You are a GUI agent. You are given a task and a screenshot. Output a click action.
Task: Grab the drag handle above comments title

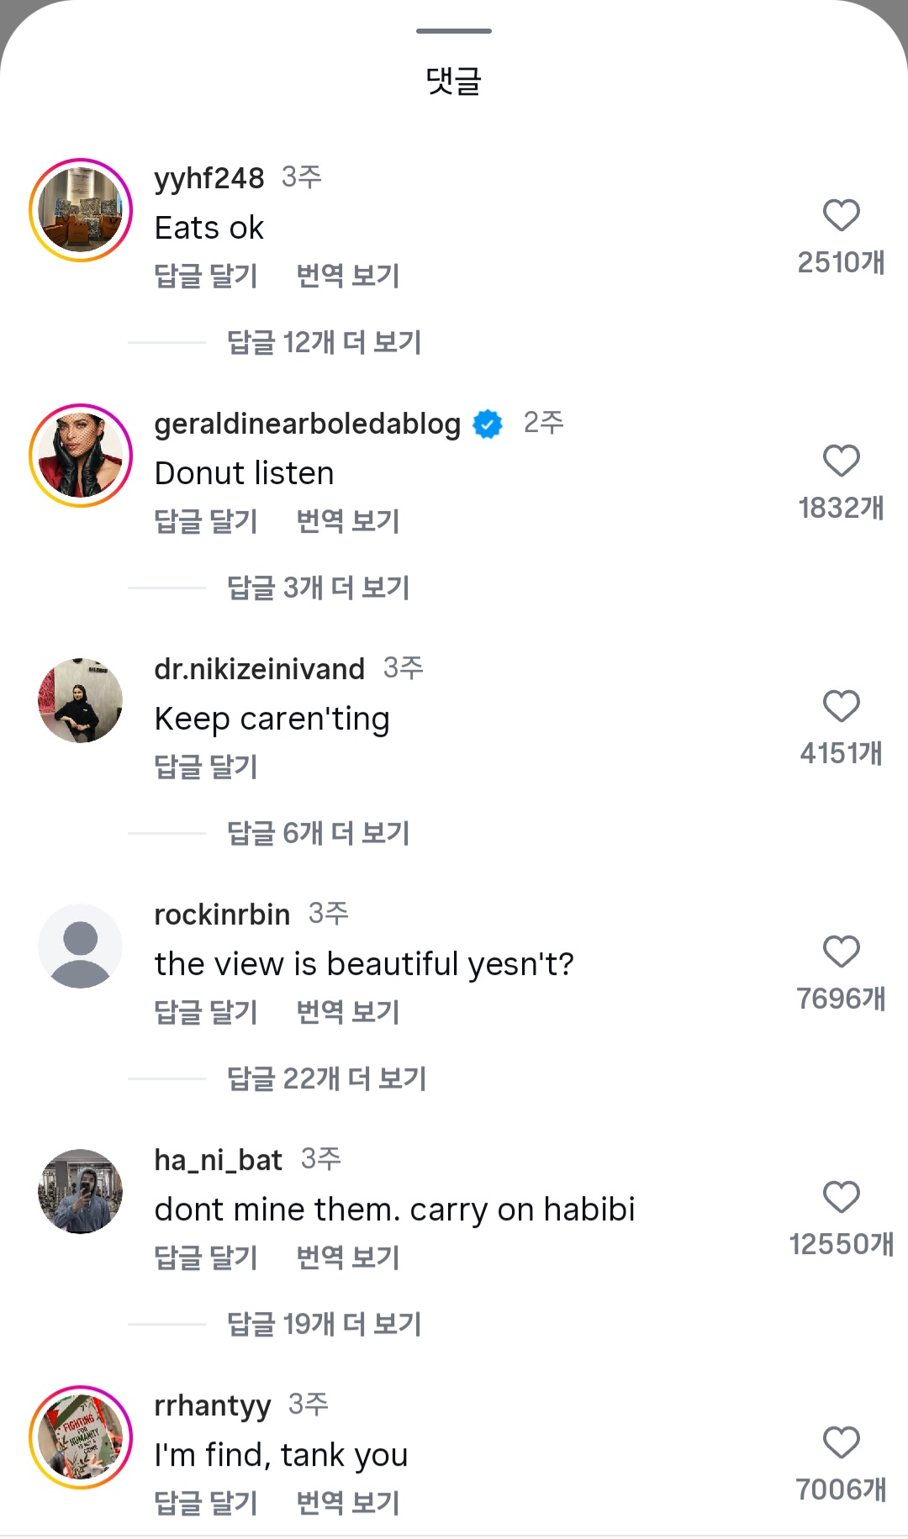click(x=454, y=31)
